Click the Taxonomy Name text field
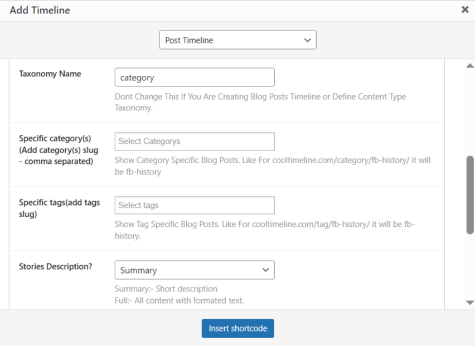This screenshot has width=475, height=346. pos(194,77)
